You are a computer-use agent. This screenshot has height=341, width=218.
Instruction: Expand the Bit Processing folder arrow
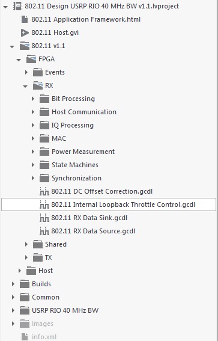click(x=33, y=99)
